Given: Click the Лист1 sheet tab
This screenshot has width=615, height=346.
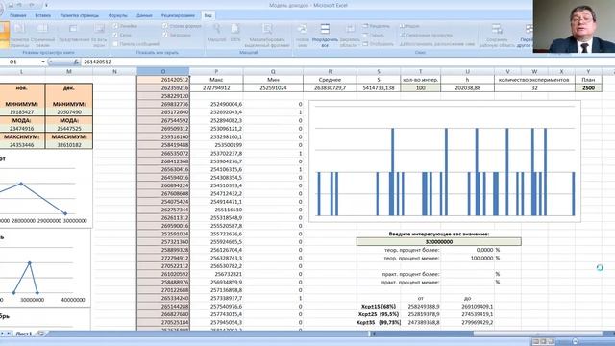Looking at the screenshot, I should (23, 334).
